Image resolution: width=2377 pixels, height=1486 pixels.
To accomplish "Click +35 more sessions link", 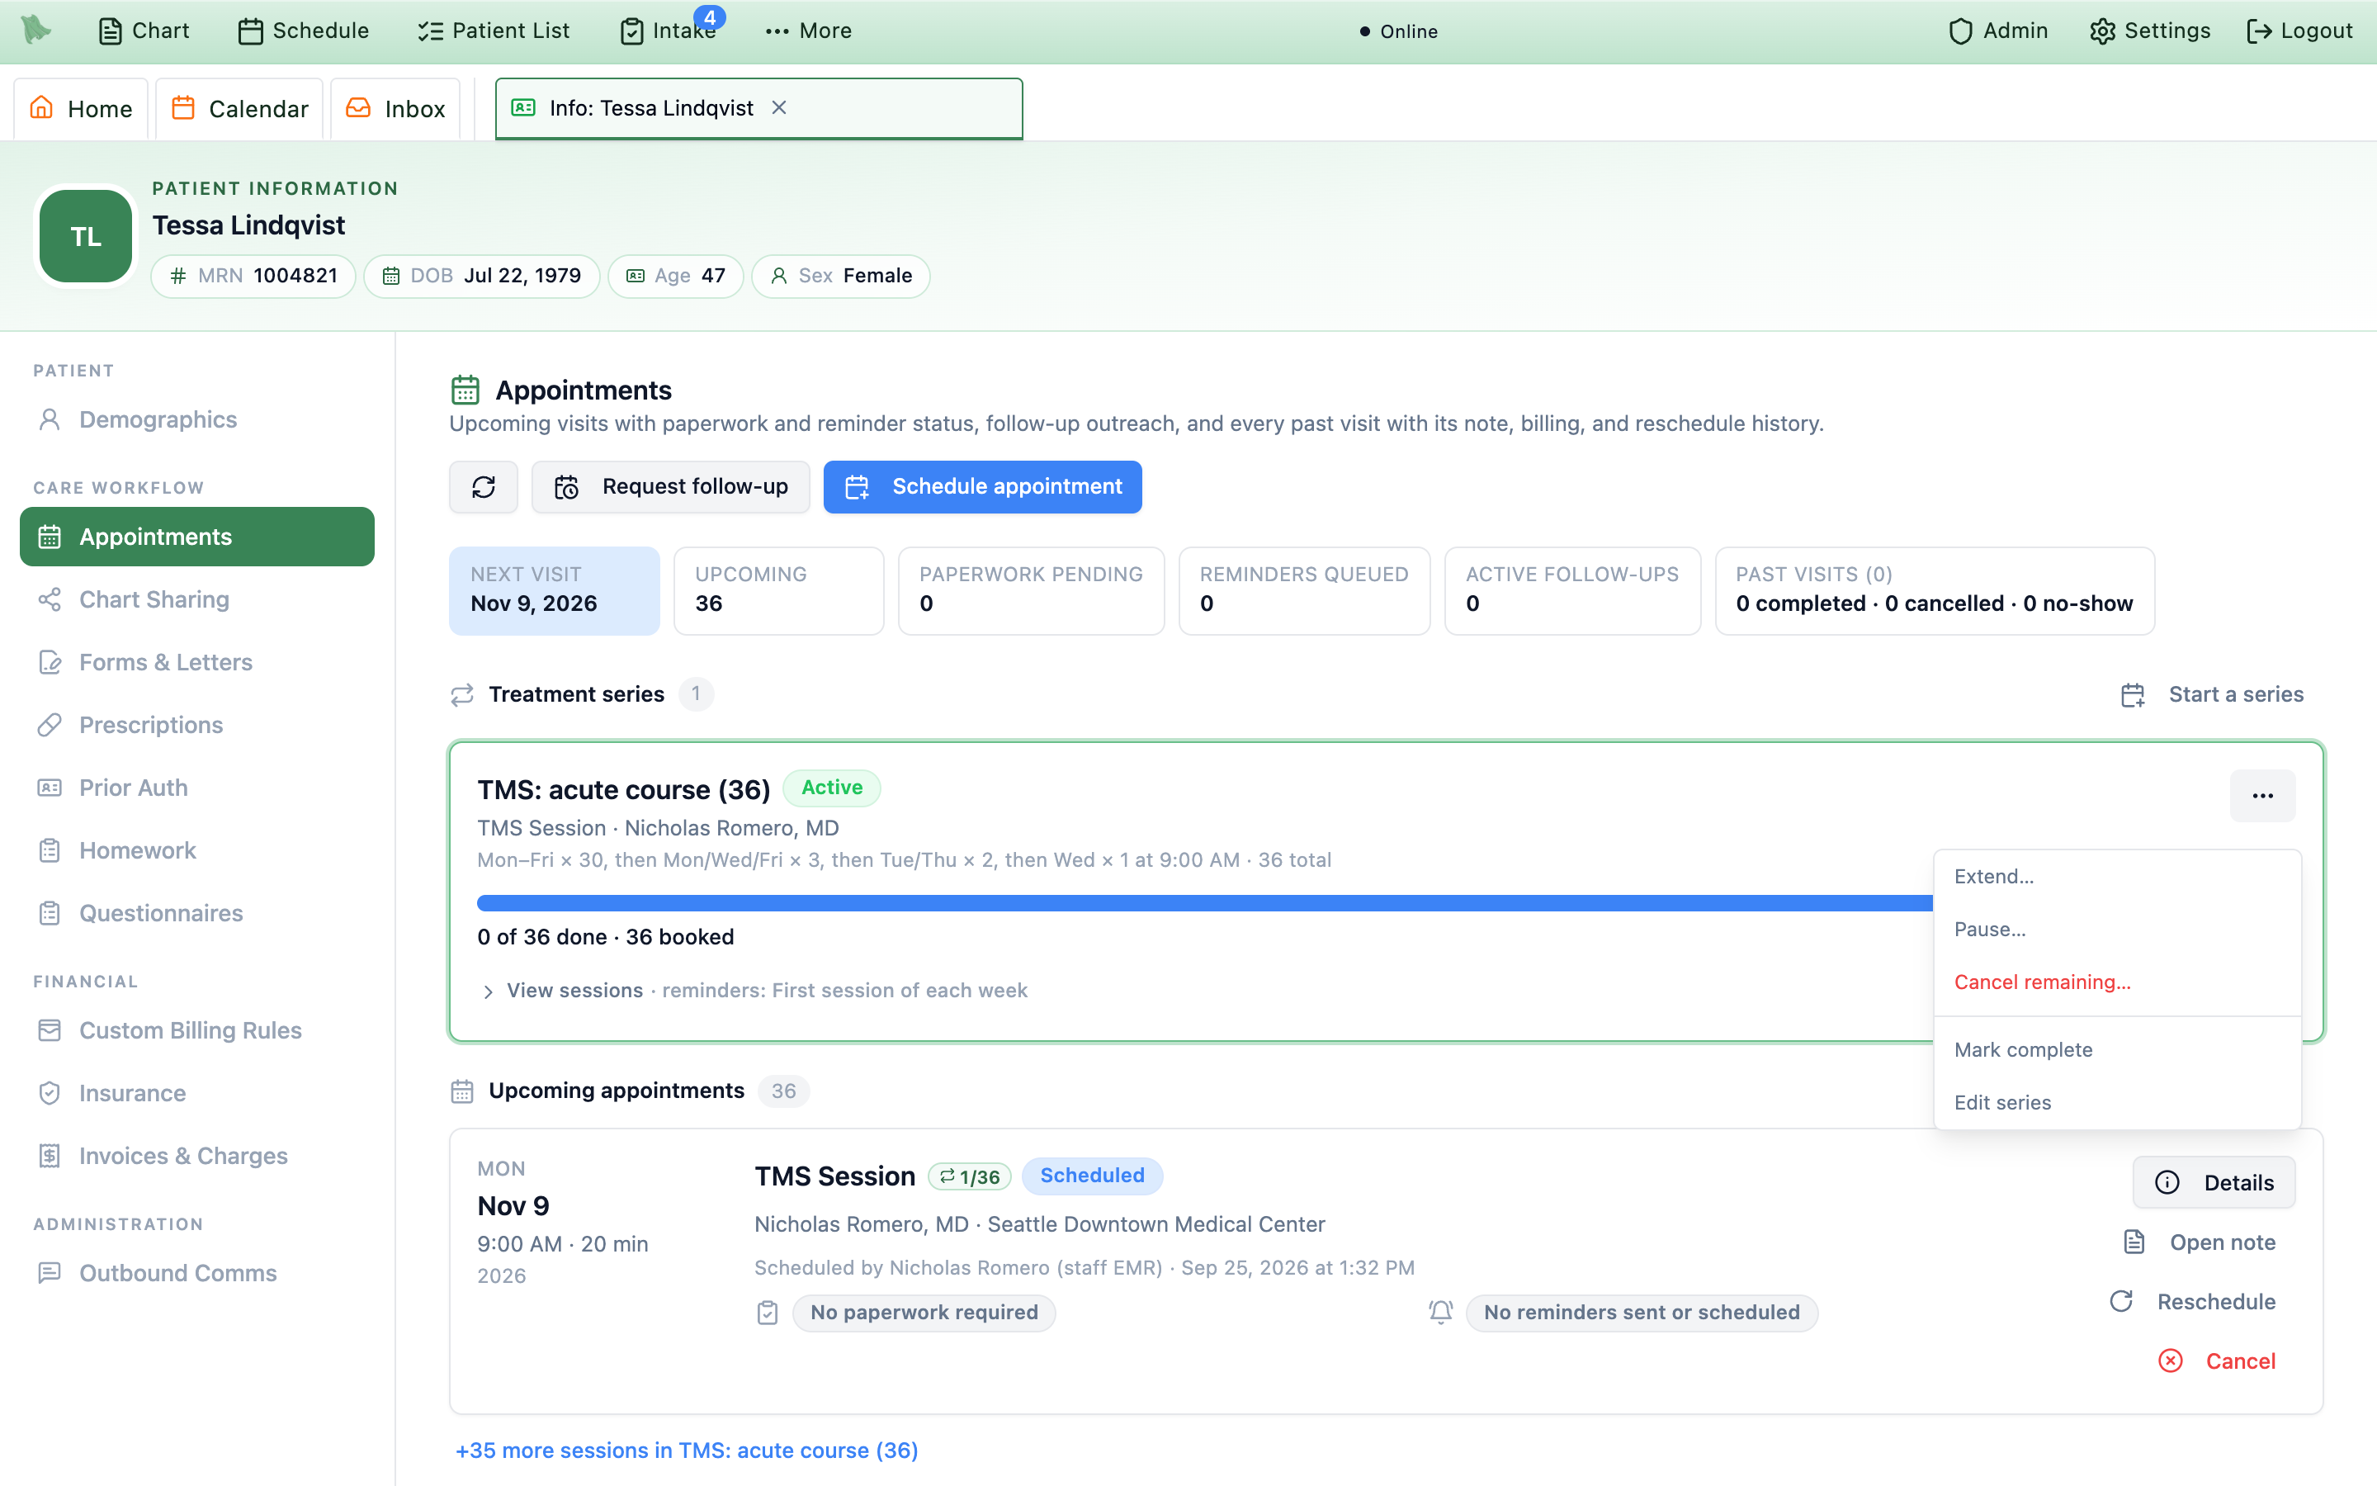I will pos(687,1450).
